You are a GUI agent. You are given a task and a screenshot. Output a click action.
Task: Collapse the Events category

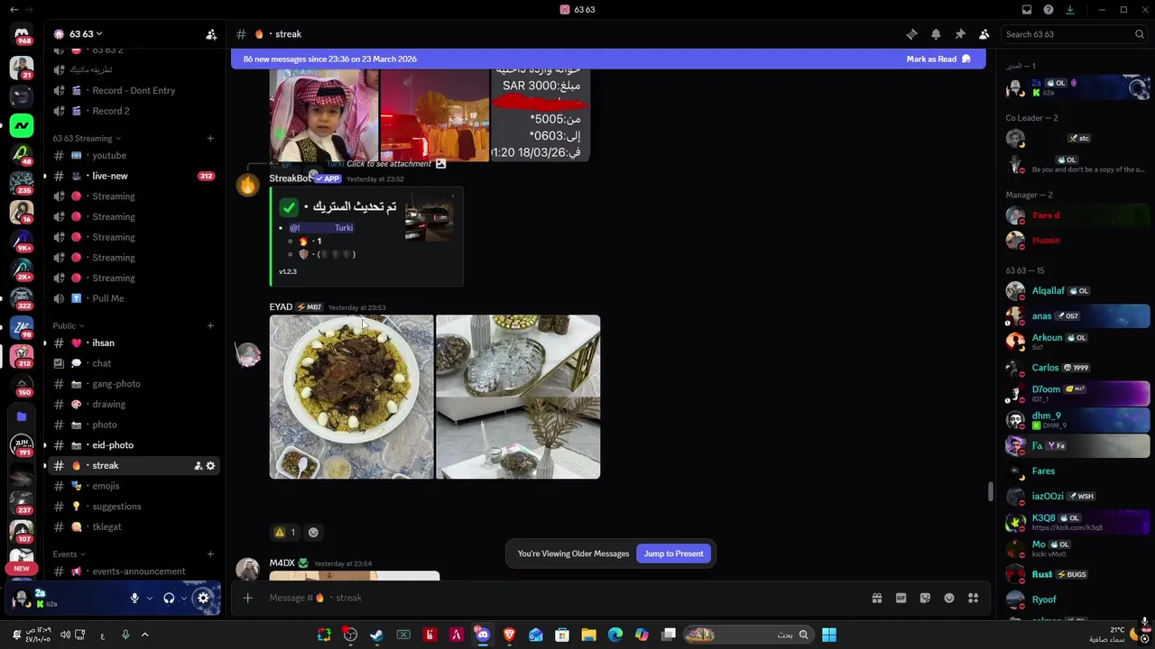point(69,554)
